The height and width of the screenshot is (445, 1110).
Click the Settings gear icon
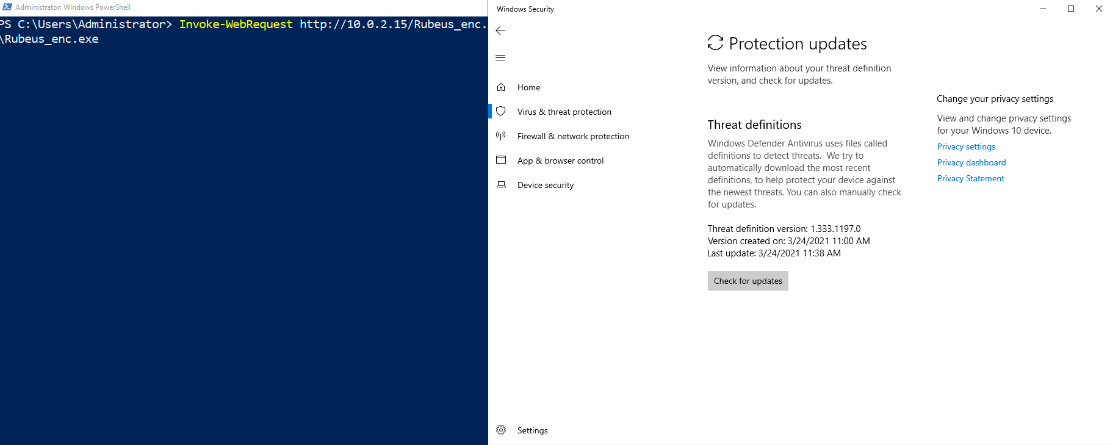(501, 430)
